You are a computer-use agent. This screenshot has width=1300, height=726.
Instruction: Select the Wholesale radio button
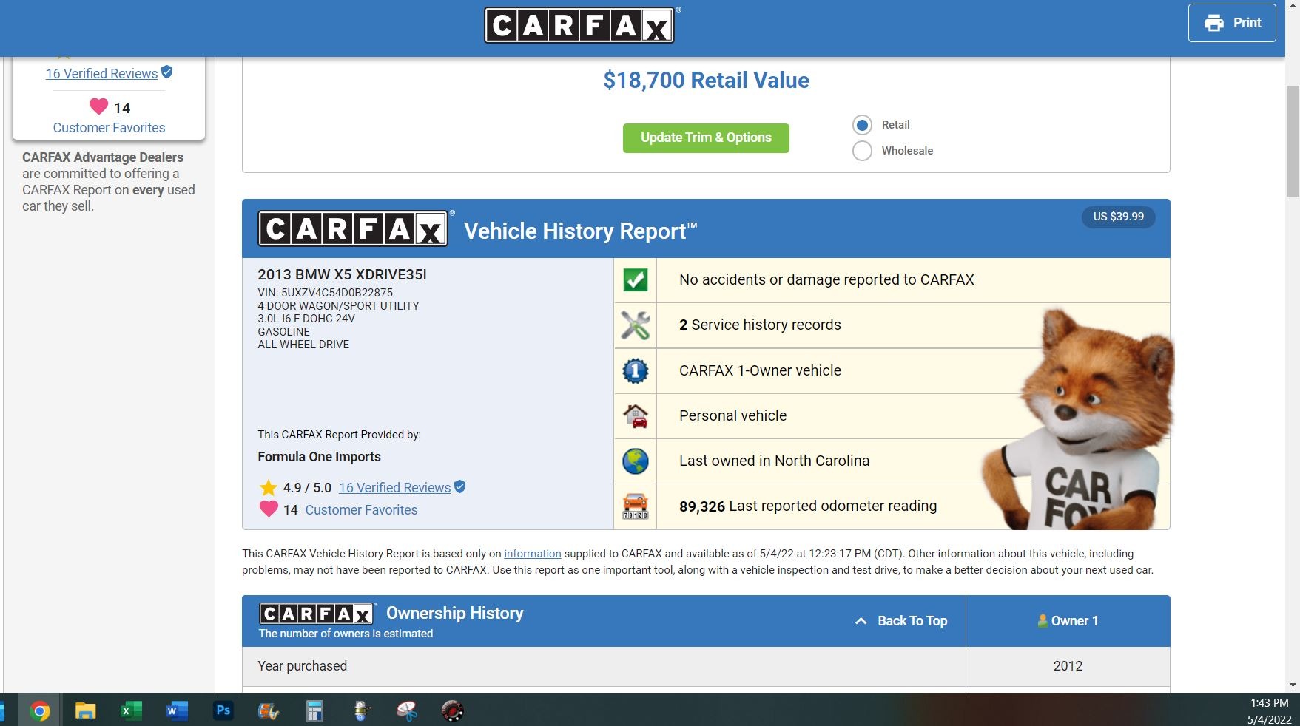click(862, 151)
